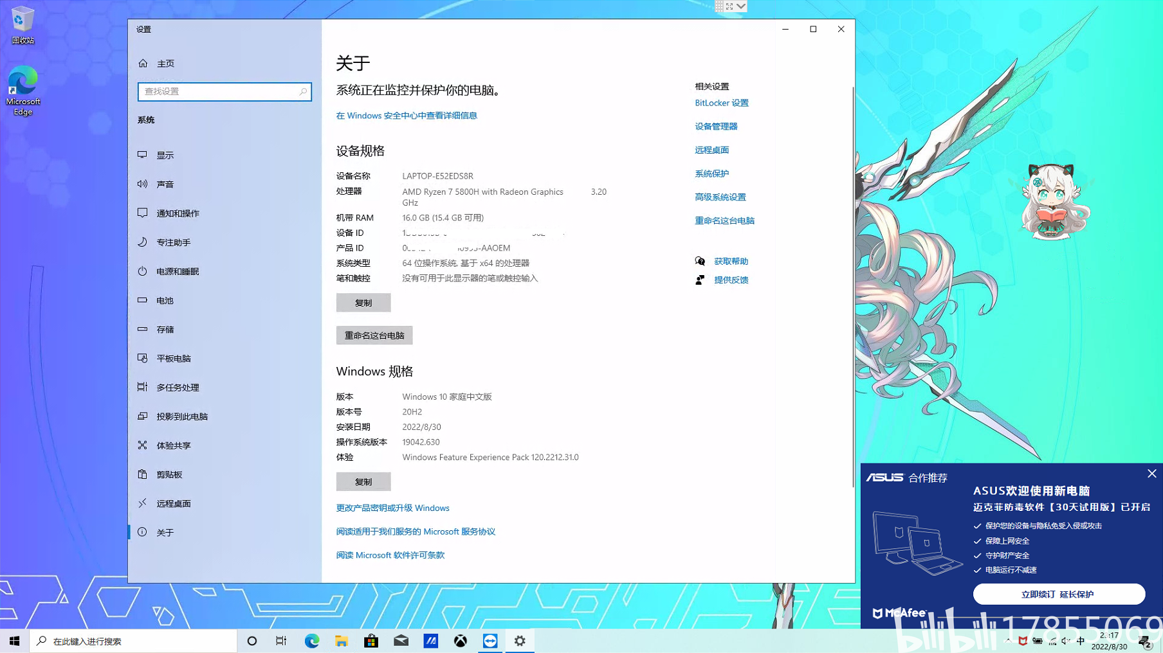Click 立即续订 延长保护 in McAfee popup
Screen dimensions: 1163x653
click(x=1059, y=595)
